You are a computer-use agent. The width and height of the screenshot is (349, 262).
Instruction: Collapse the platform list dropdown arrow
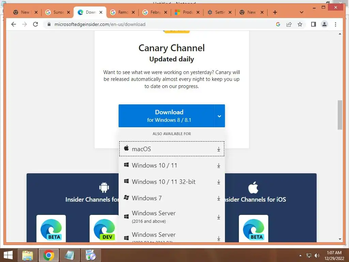(219, 116)
